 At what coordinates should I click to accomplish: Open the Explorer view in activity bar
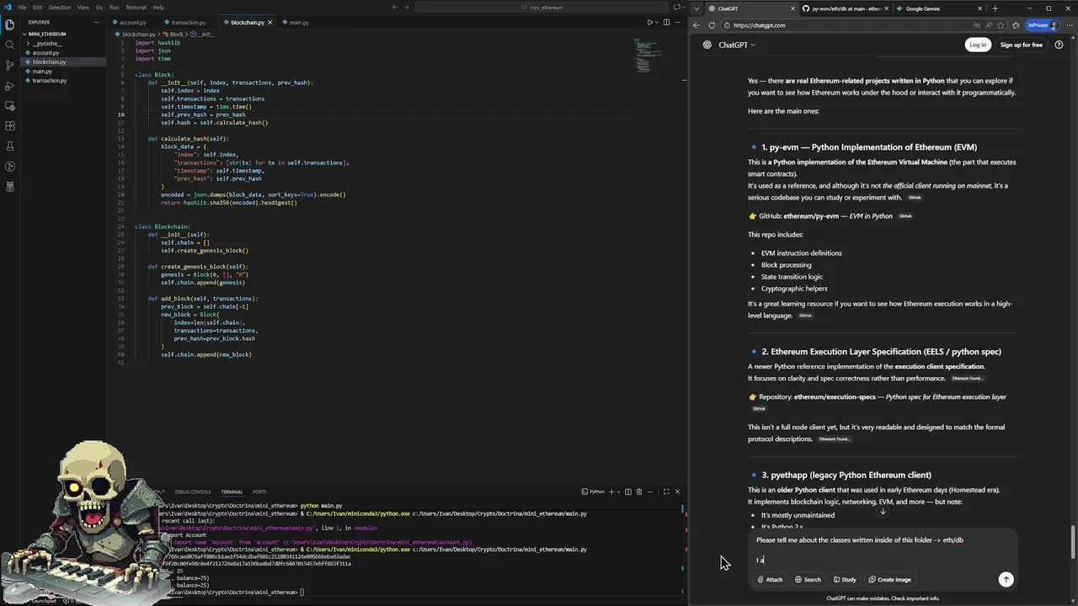9,24
